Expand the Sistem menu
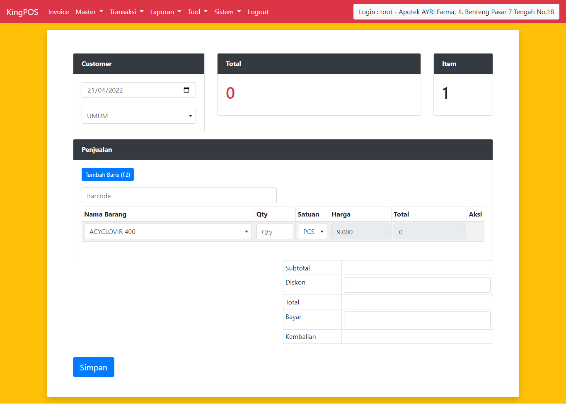566x404 pixels. click(x=227, y=12)
